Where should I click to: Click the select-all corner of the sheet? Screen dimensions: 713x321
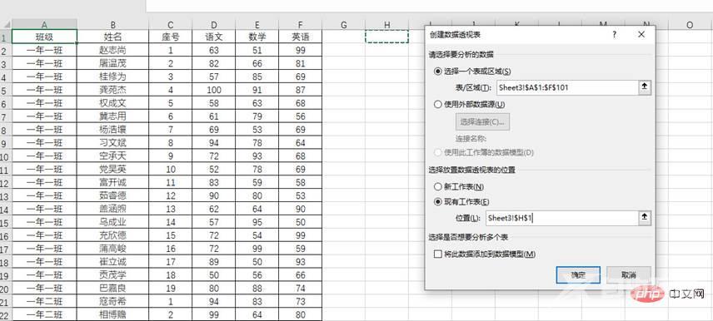pos(6,25)
